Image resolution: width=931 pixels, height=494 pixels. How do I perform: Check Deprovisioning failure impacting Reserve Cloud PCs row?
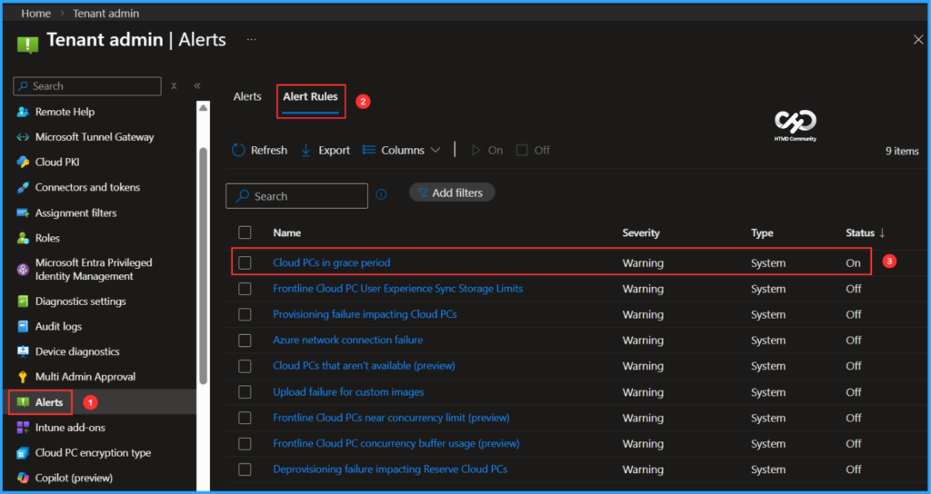tap(245, 469)
